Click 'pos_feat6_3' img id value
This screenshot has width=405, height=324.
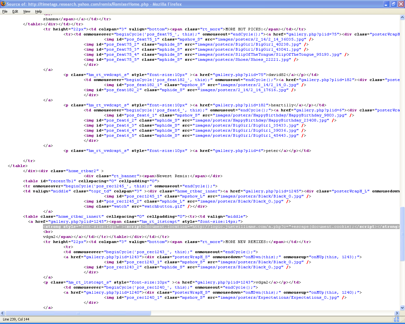120,125
